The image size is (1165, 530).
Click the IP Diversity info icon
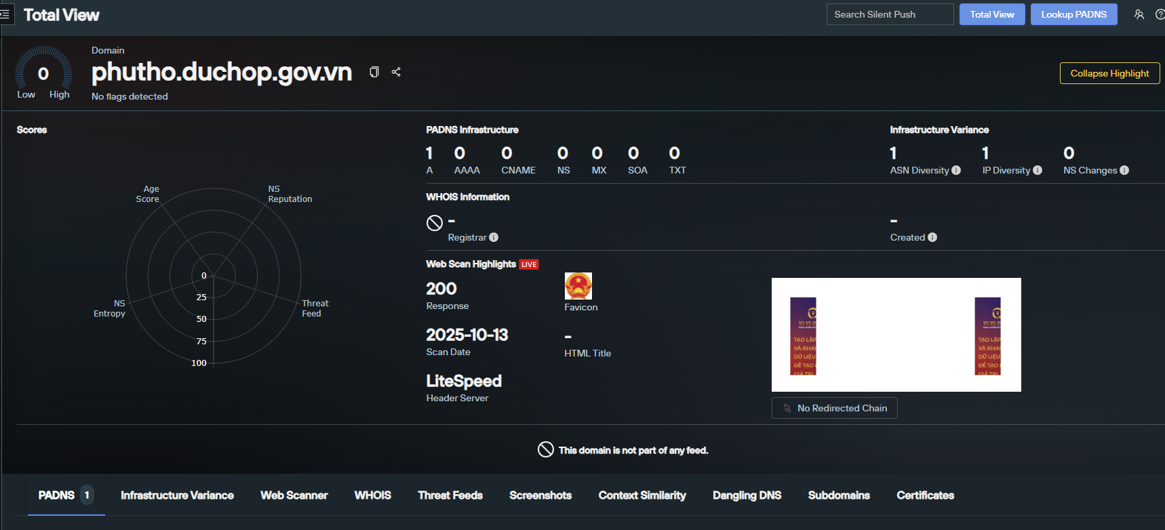(1038, 170)
